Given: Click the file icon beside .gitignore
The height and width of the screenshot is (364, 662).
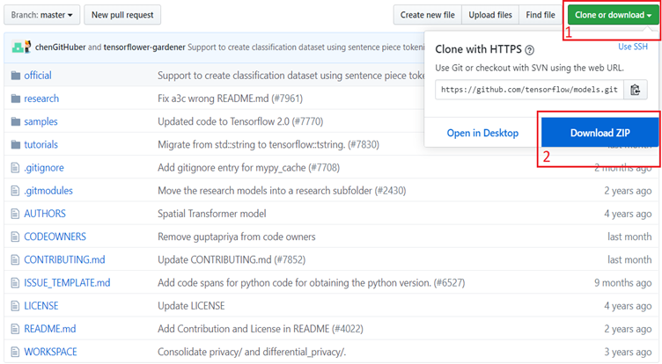Looking at the screenshot, I should 15,168.
